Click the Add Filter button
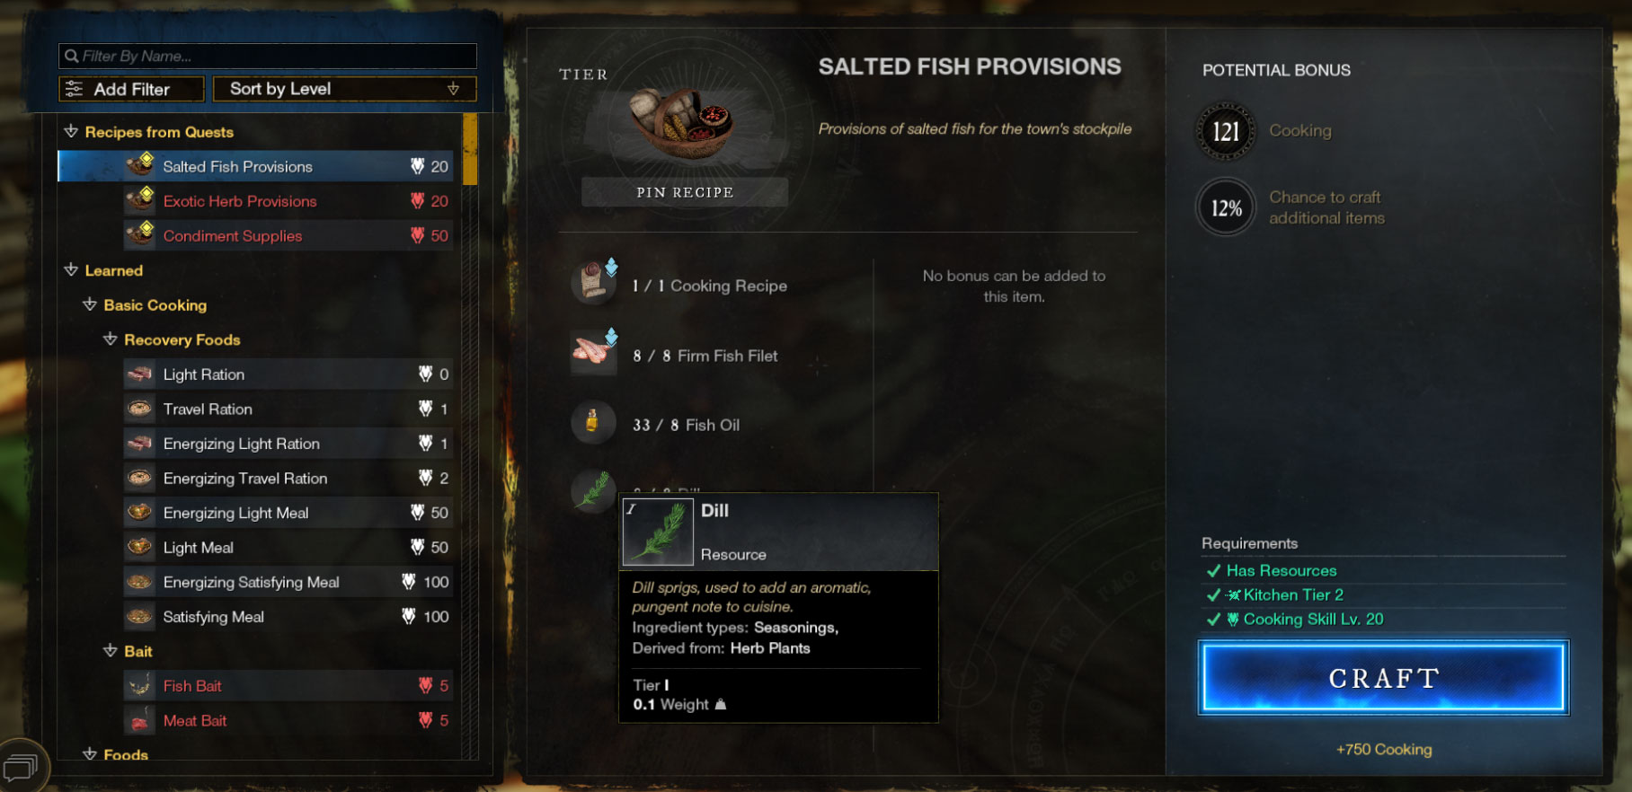 (x=131, y=89)
